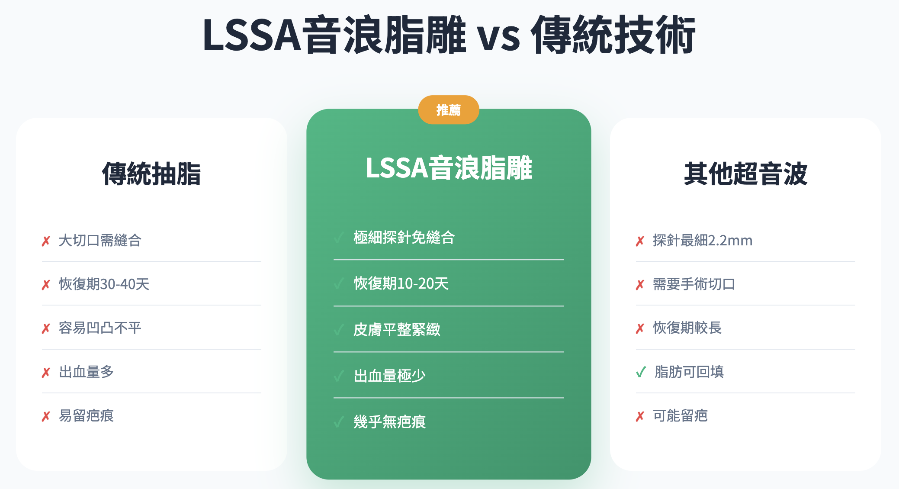The height and width of the screenshot is (489, 899).
Task: Click the red X beside 大切口需縫合
Action: [46, 241]
